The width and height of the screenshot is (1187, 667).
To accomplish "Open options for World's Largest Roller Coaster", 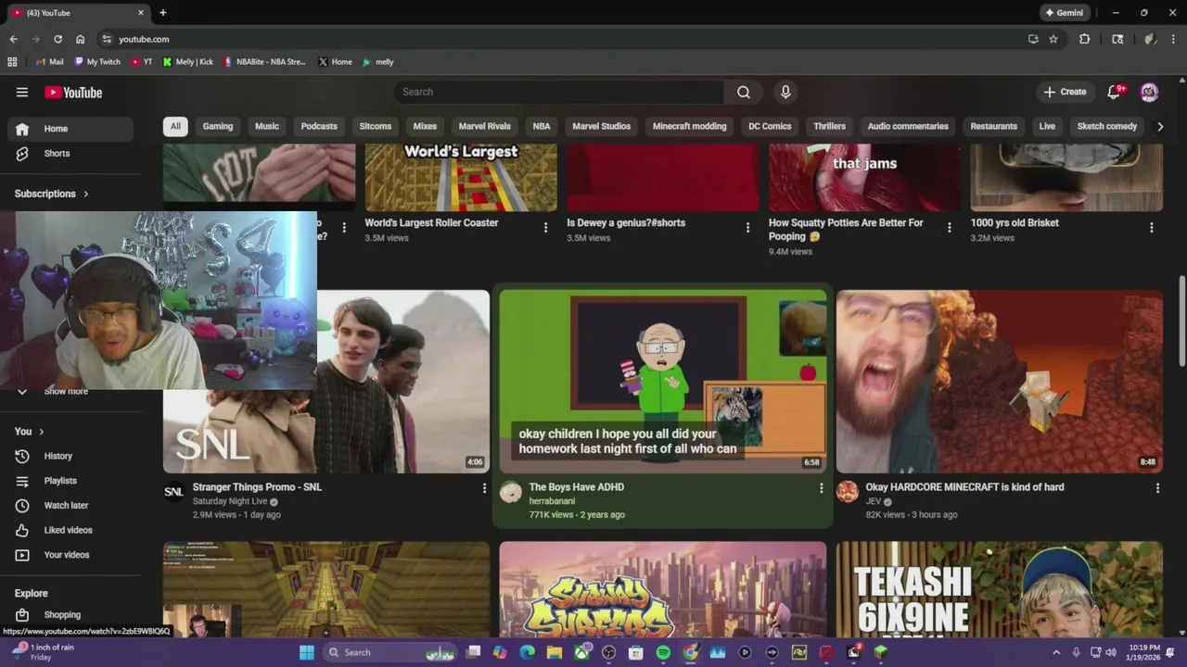I will 545,227.
